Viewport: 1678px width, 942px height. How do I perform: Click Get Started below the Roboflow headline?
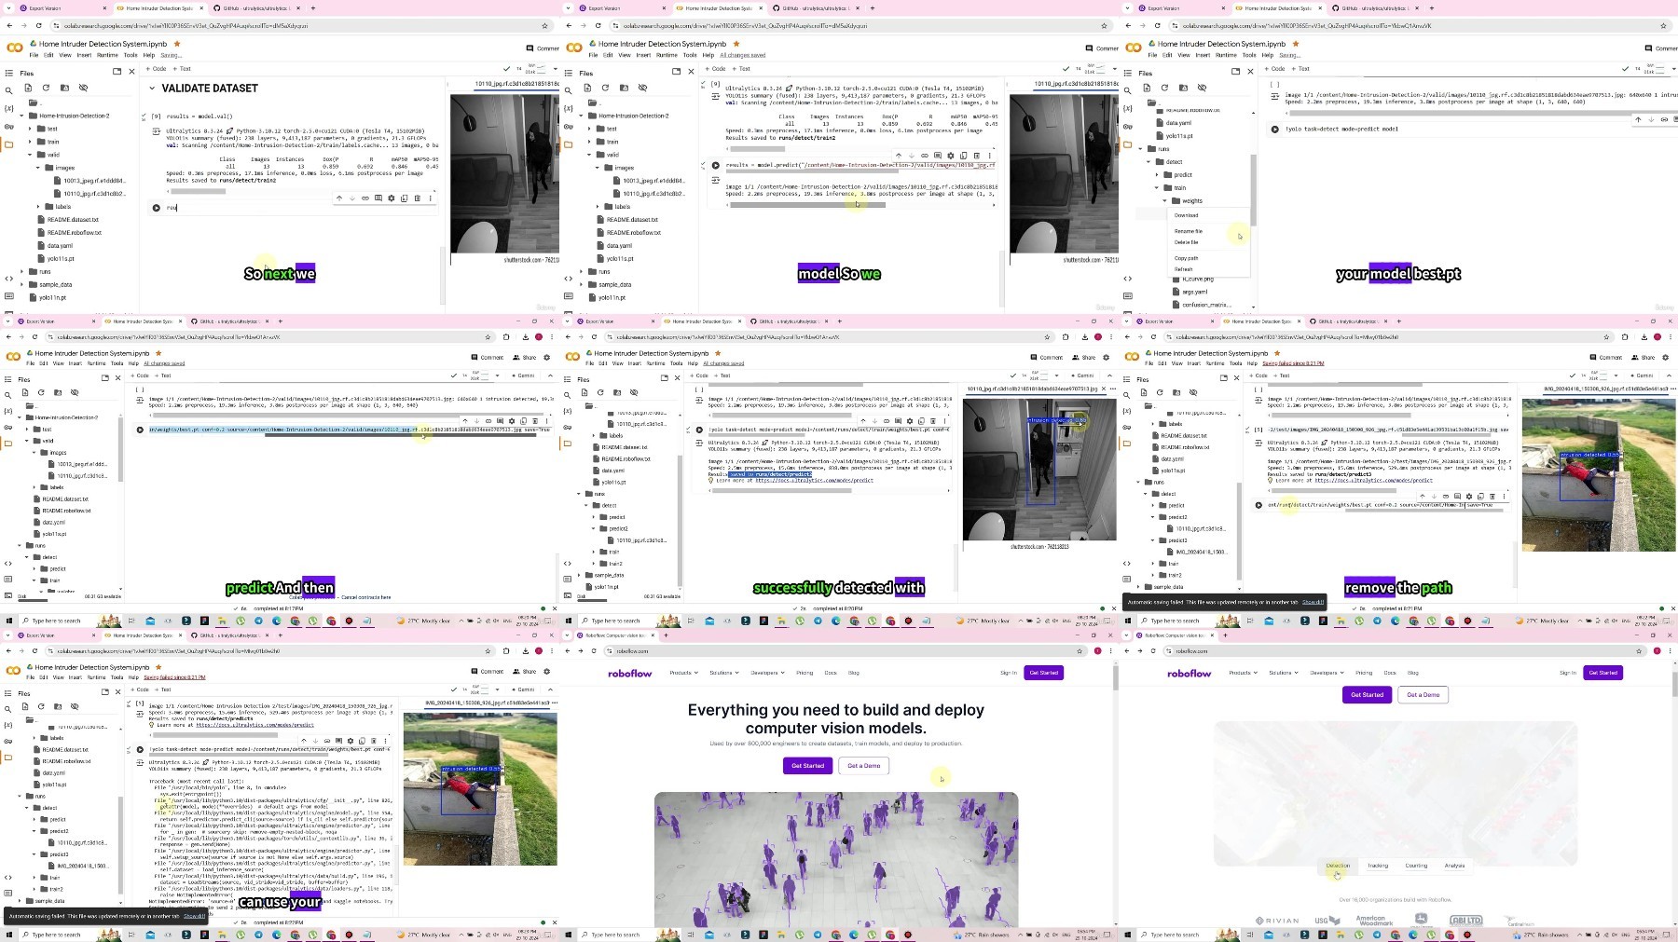(807, 766)
